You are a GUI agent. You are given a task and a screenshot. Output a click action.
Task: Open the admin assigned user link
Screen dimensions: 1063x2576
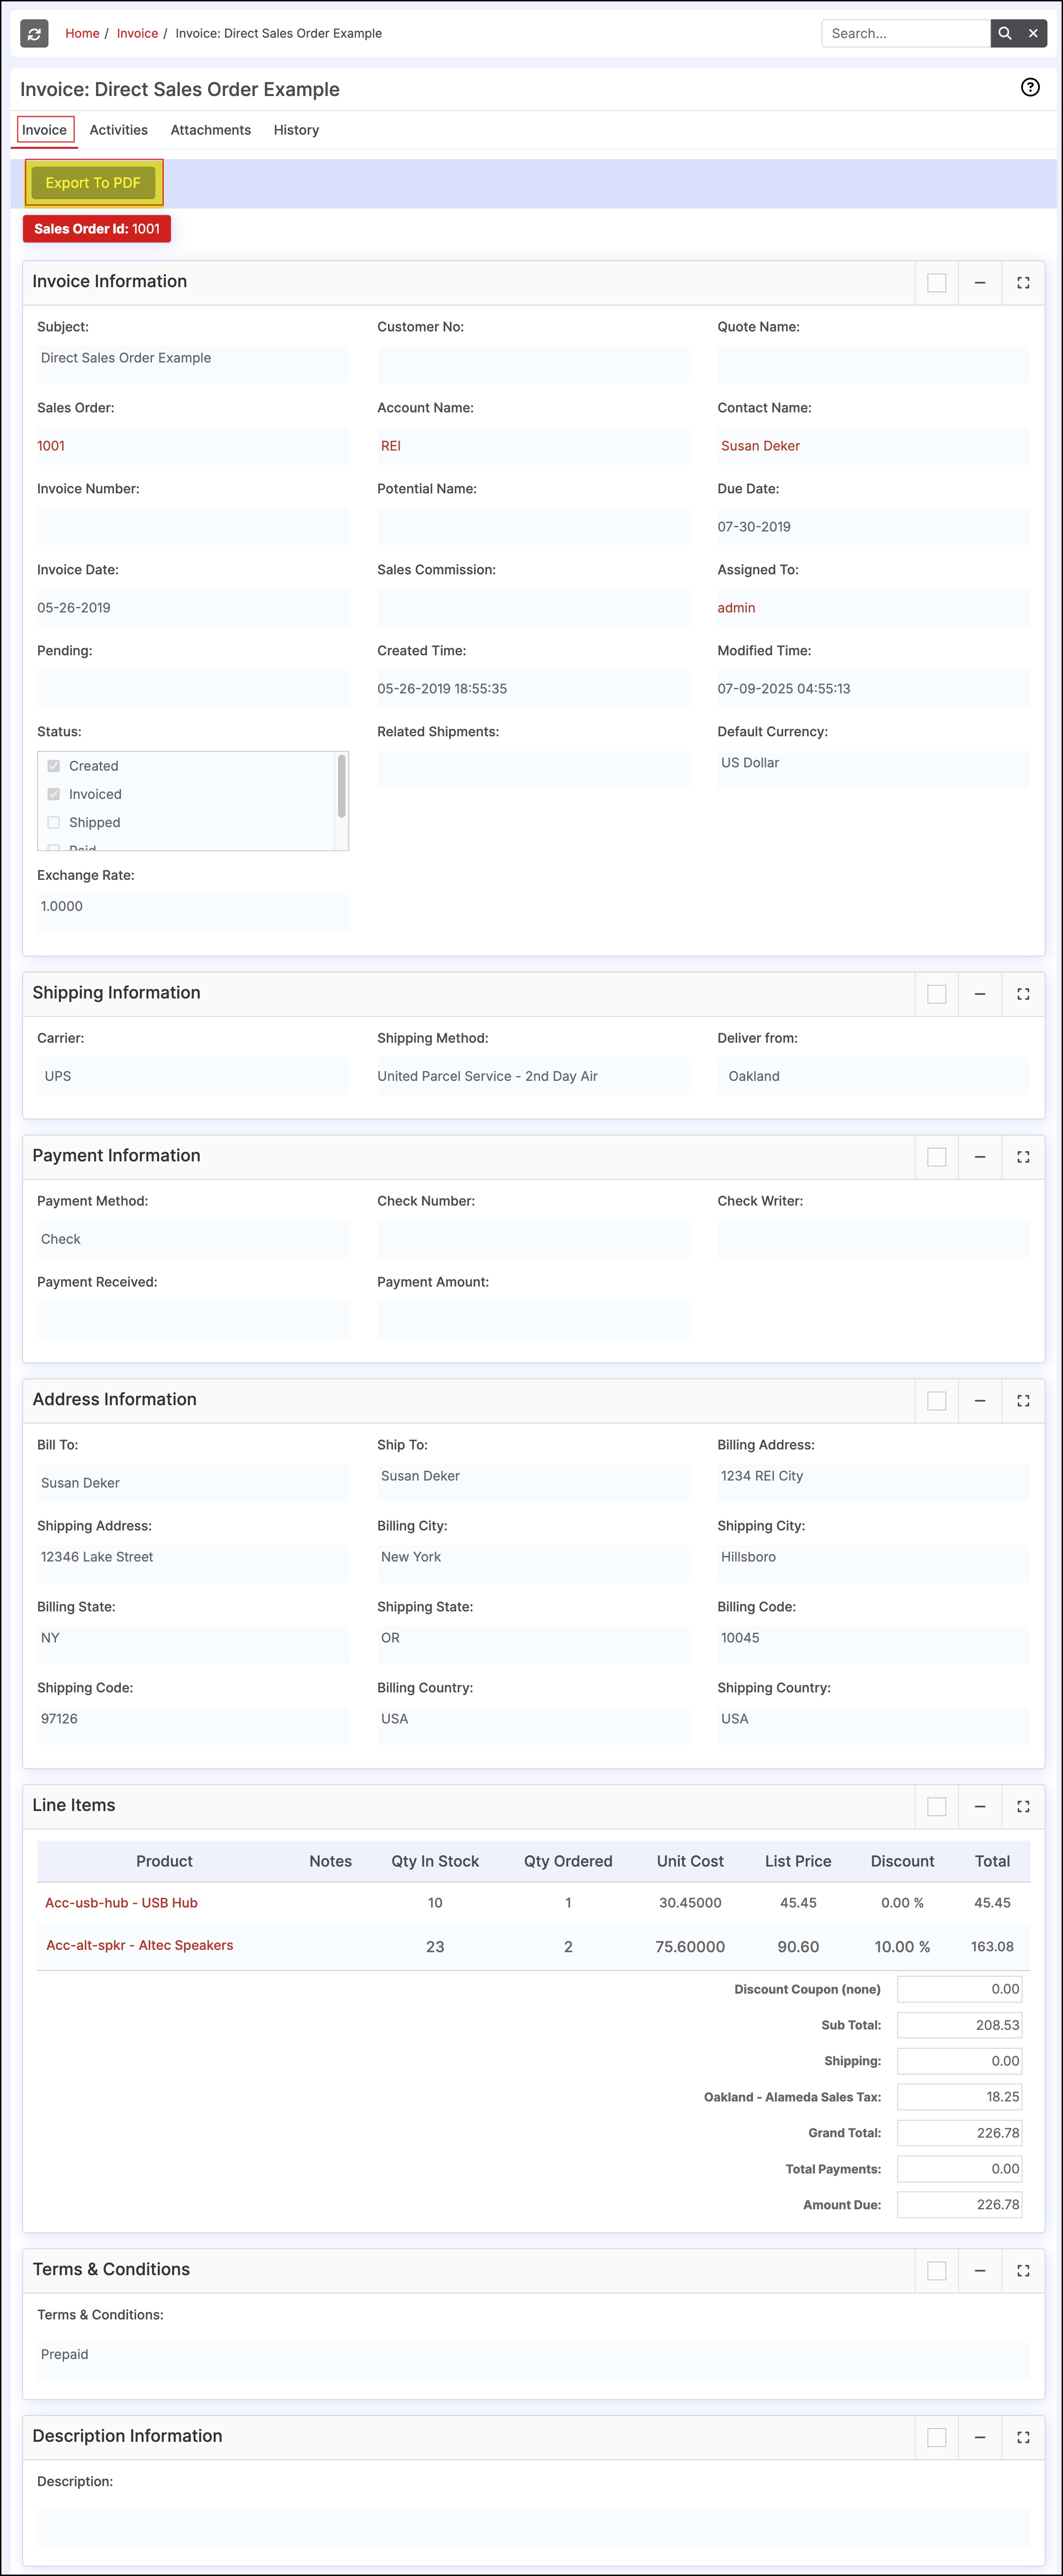tap(736, 608)
